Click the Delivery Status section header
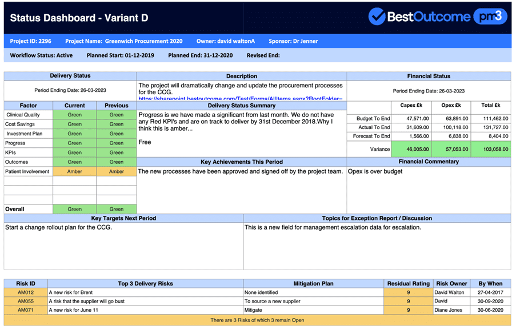The image size is (516, 334). (x=70, y=76)
